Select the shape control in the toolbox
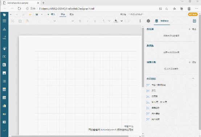The height and width of the screenshot is (137, 201). tap(4, 49)
